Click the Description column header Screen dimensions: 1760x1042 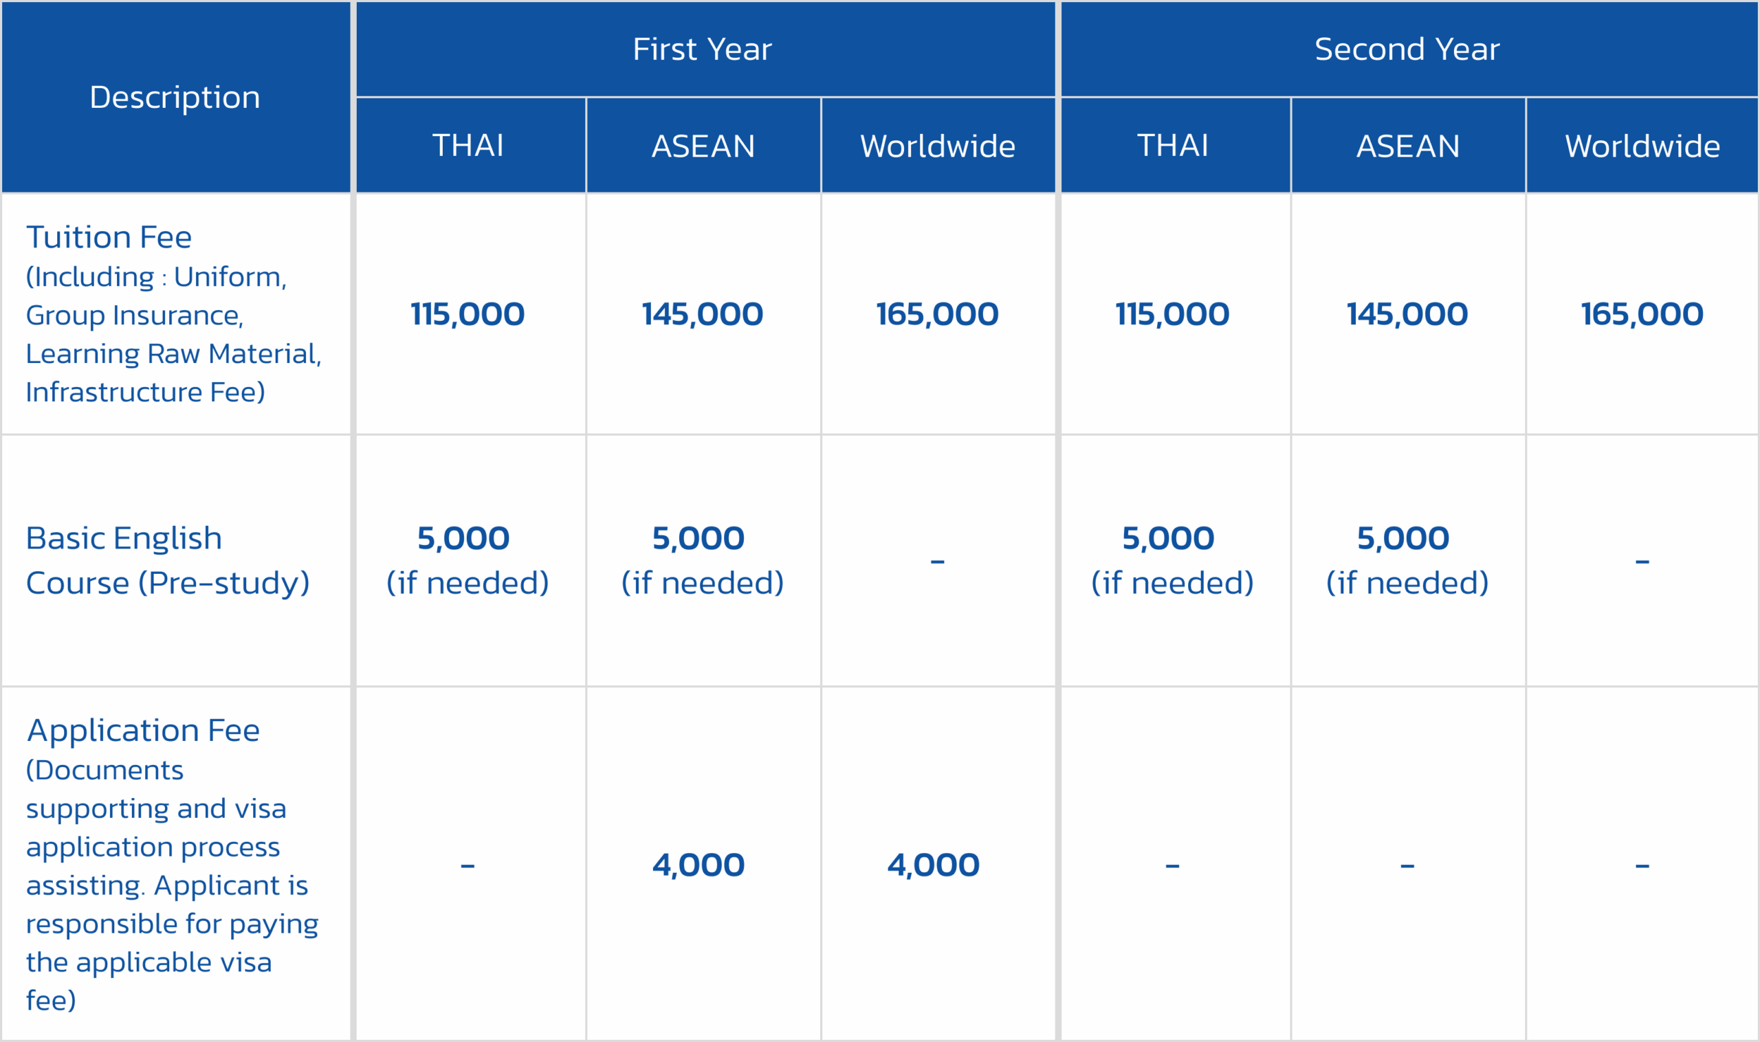tap(175, 97)
